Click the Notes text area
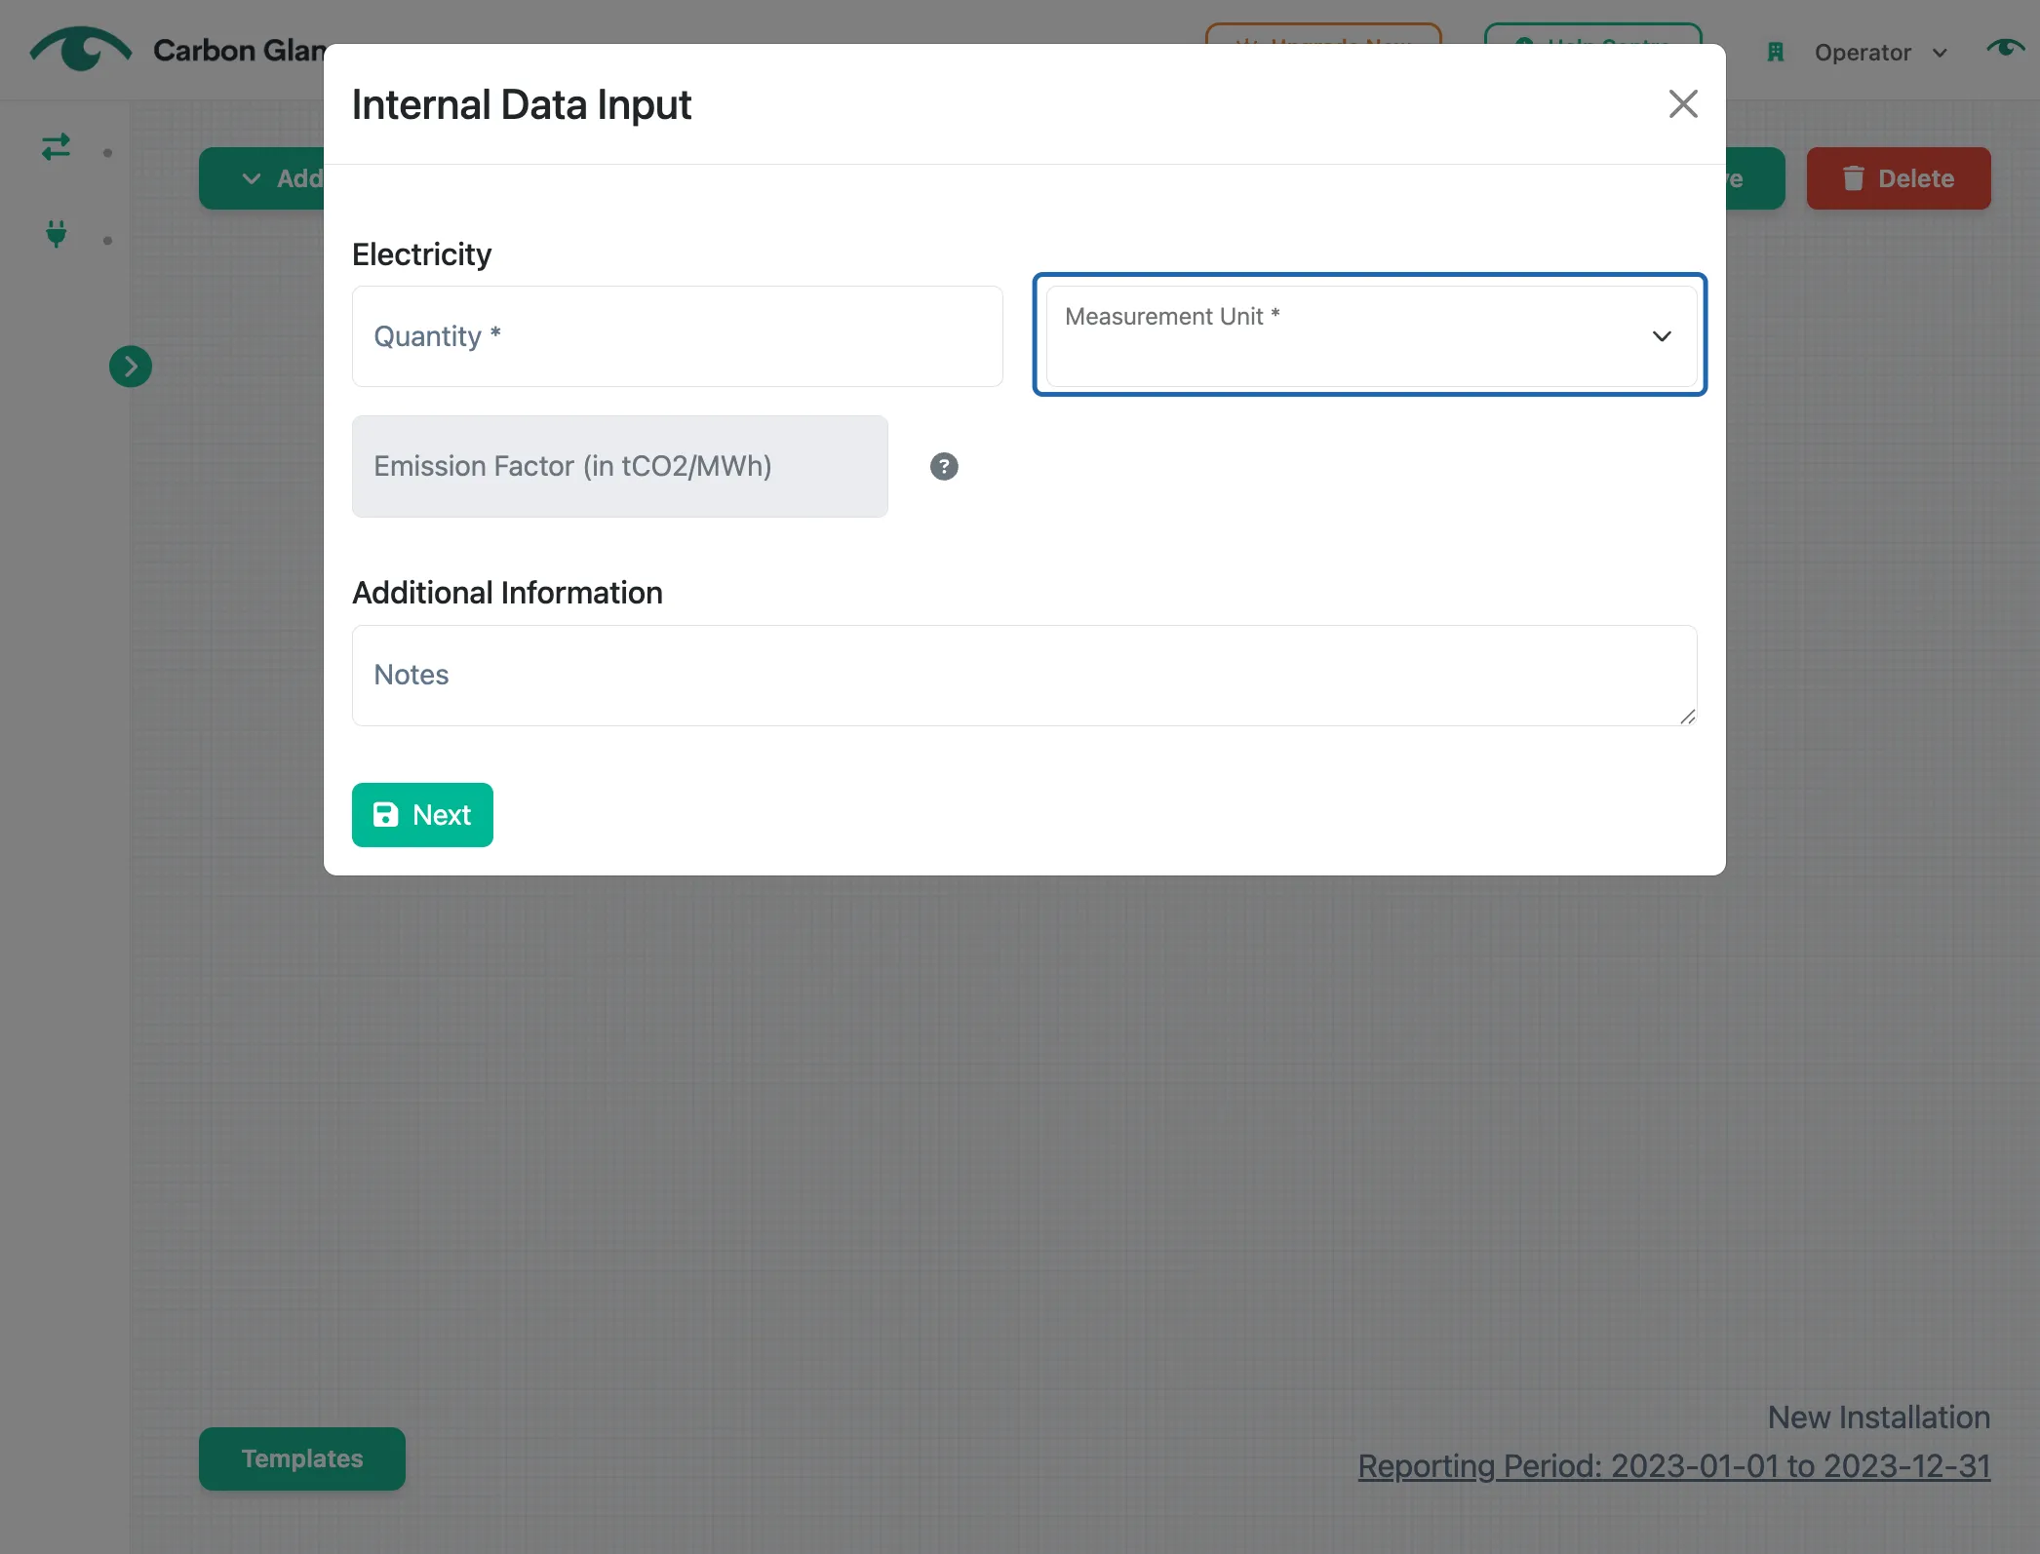This screenshot has width=2040, height=1554. click(1024, 675)
